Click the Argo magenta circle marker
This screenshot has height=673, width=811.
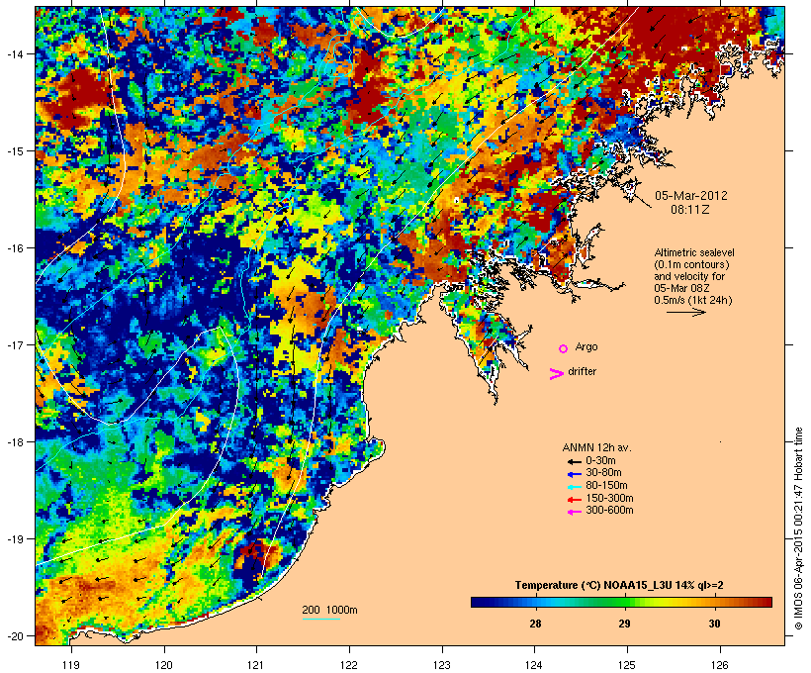click(564, 348)
